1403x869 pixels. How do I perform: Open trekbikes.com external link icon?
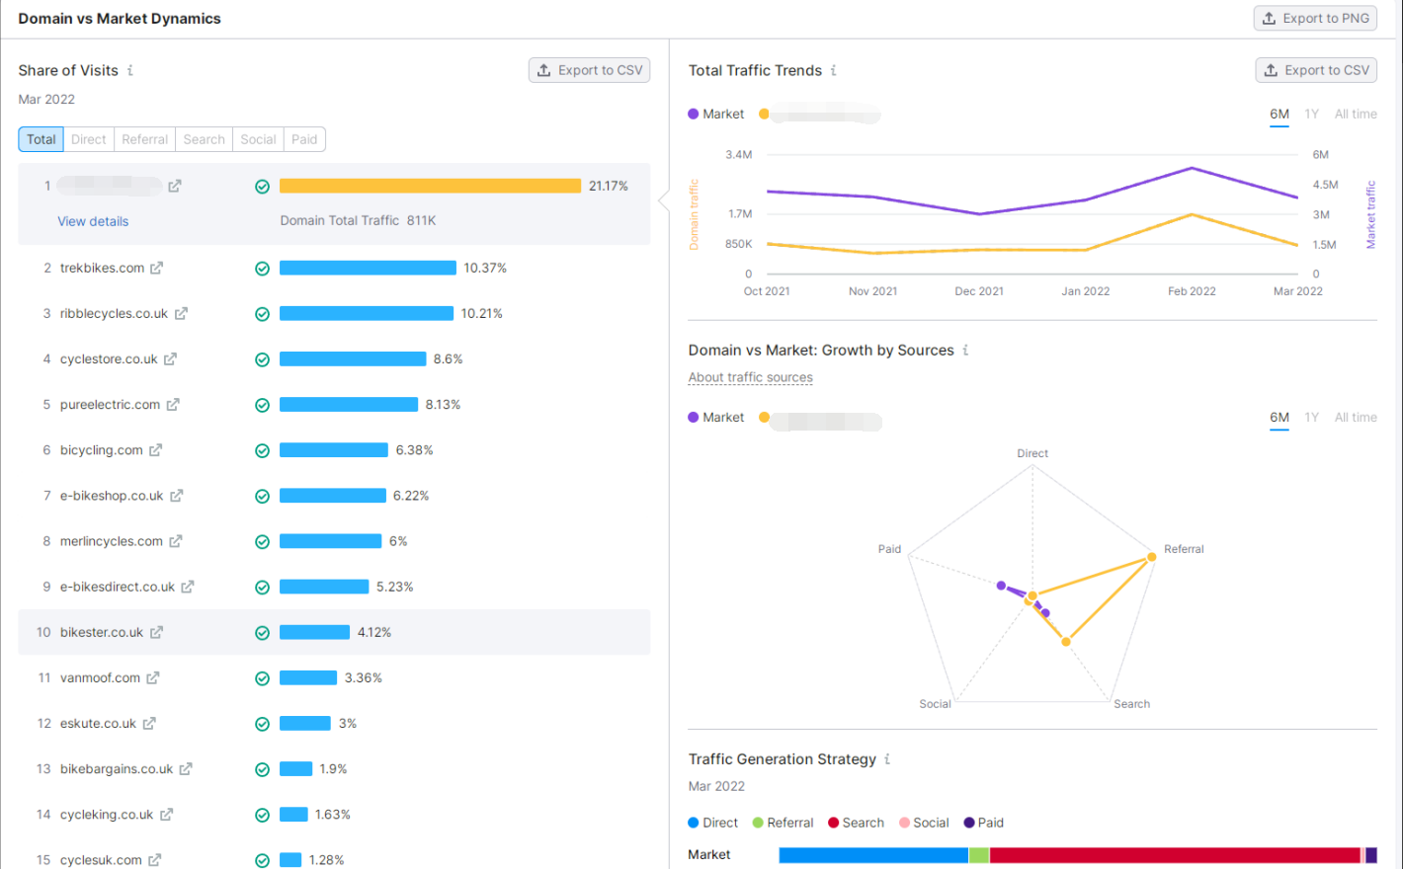coord(156,268)
